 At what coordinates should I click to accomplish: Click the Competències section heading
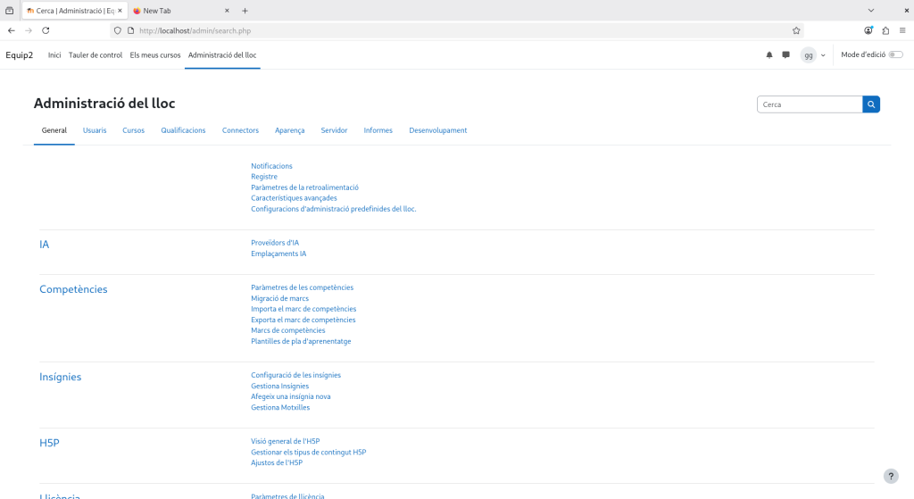click(73, 289)
